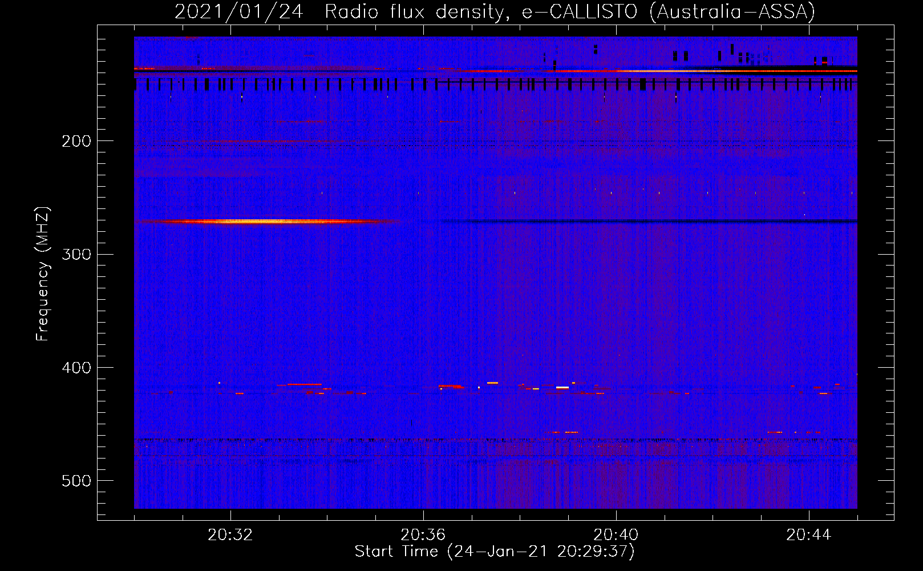923x571 pixels.
Task: Click the 20:36 time axis label
Action: pos(423,535)
